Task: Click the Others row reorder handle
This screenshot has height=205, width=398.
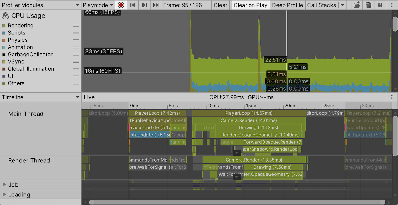Action: [76, 83]
